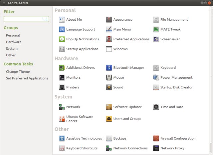Select the Mouse settings icon

point(109,78)
